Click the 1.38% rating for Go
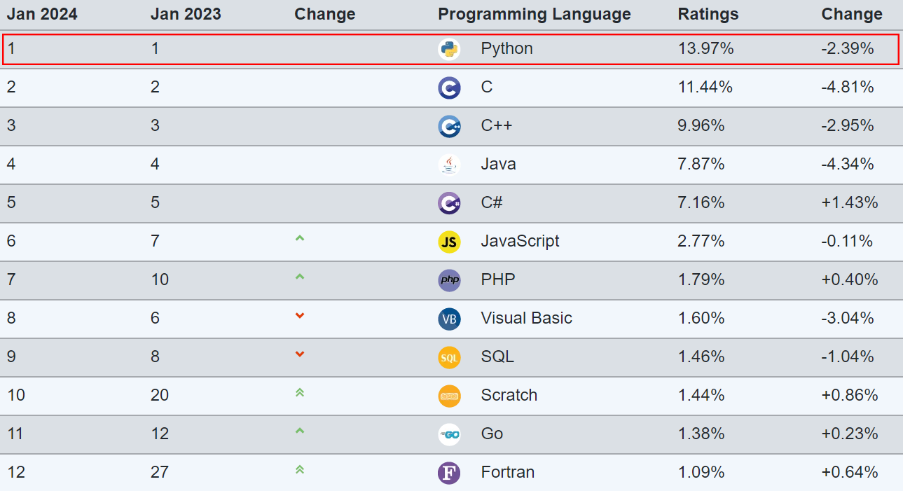The height and width of the screenshot is (491, 903). pos(701,434)
